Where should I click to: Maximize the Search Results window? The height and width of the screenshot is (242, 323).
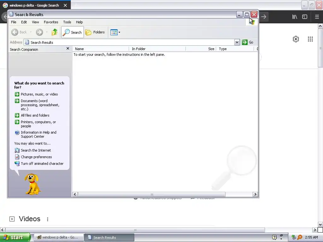coord(247,14)
